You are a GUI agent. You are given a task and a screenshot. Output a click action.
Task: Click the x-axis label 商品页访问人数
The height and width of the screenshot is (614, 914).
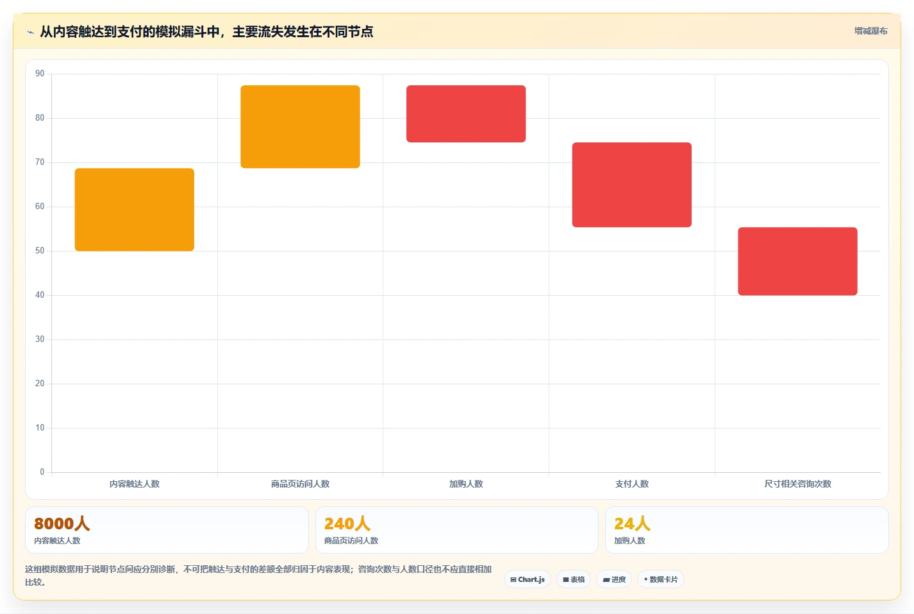coord(300,484)
